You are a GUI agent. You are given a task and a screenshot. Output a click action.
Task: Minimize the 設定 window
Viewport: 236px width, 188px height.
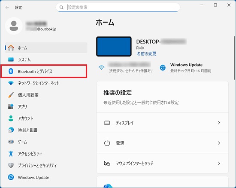tap(202, 5)
